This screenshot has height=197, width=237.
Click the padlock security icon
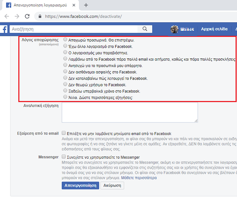pyautogui.click(x=40, y=16)
